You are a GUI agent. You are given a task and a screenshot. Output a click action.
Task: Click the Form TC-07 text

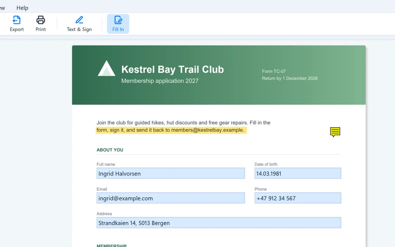274,71
